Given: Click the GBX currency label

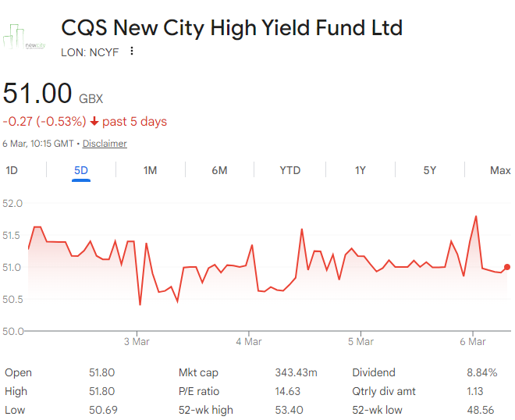Looking at the screenshot, I should pyautogui.click(x=91, y=99).
